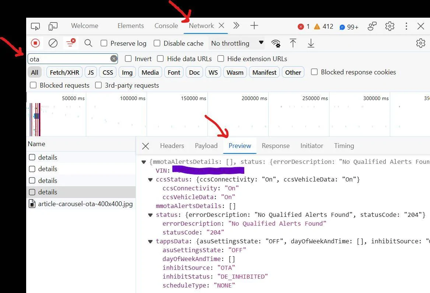Switch to the Console tab
Screen dimensions: 430x293
(166, 26)
